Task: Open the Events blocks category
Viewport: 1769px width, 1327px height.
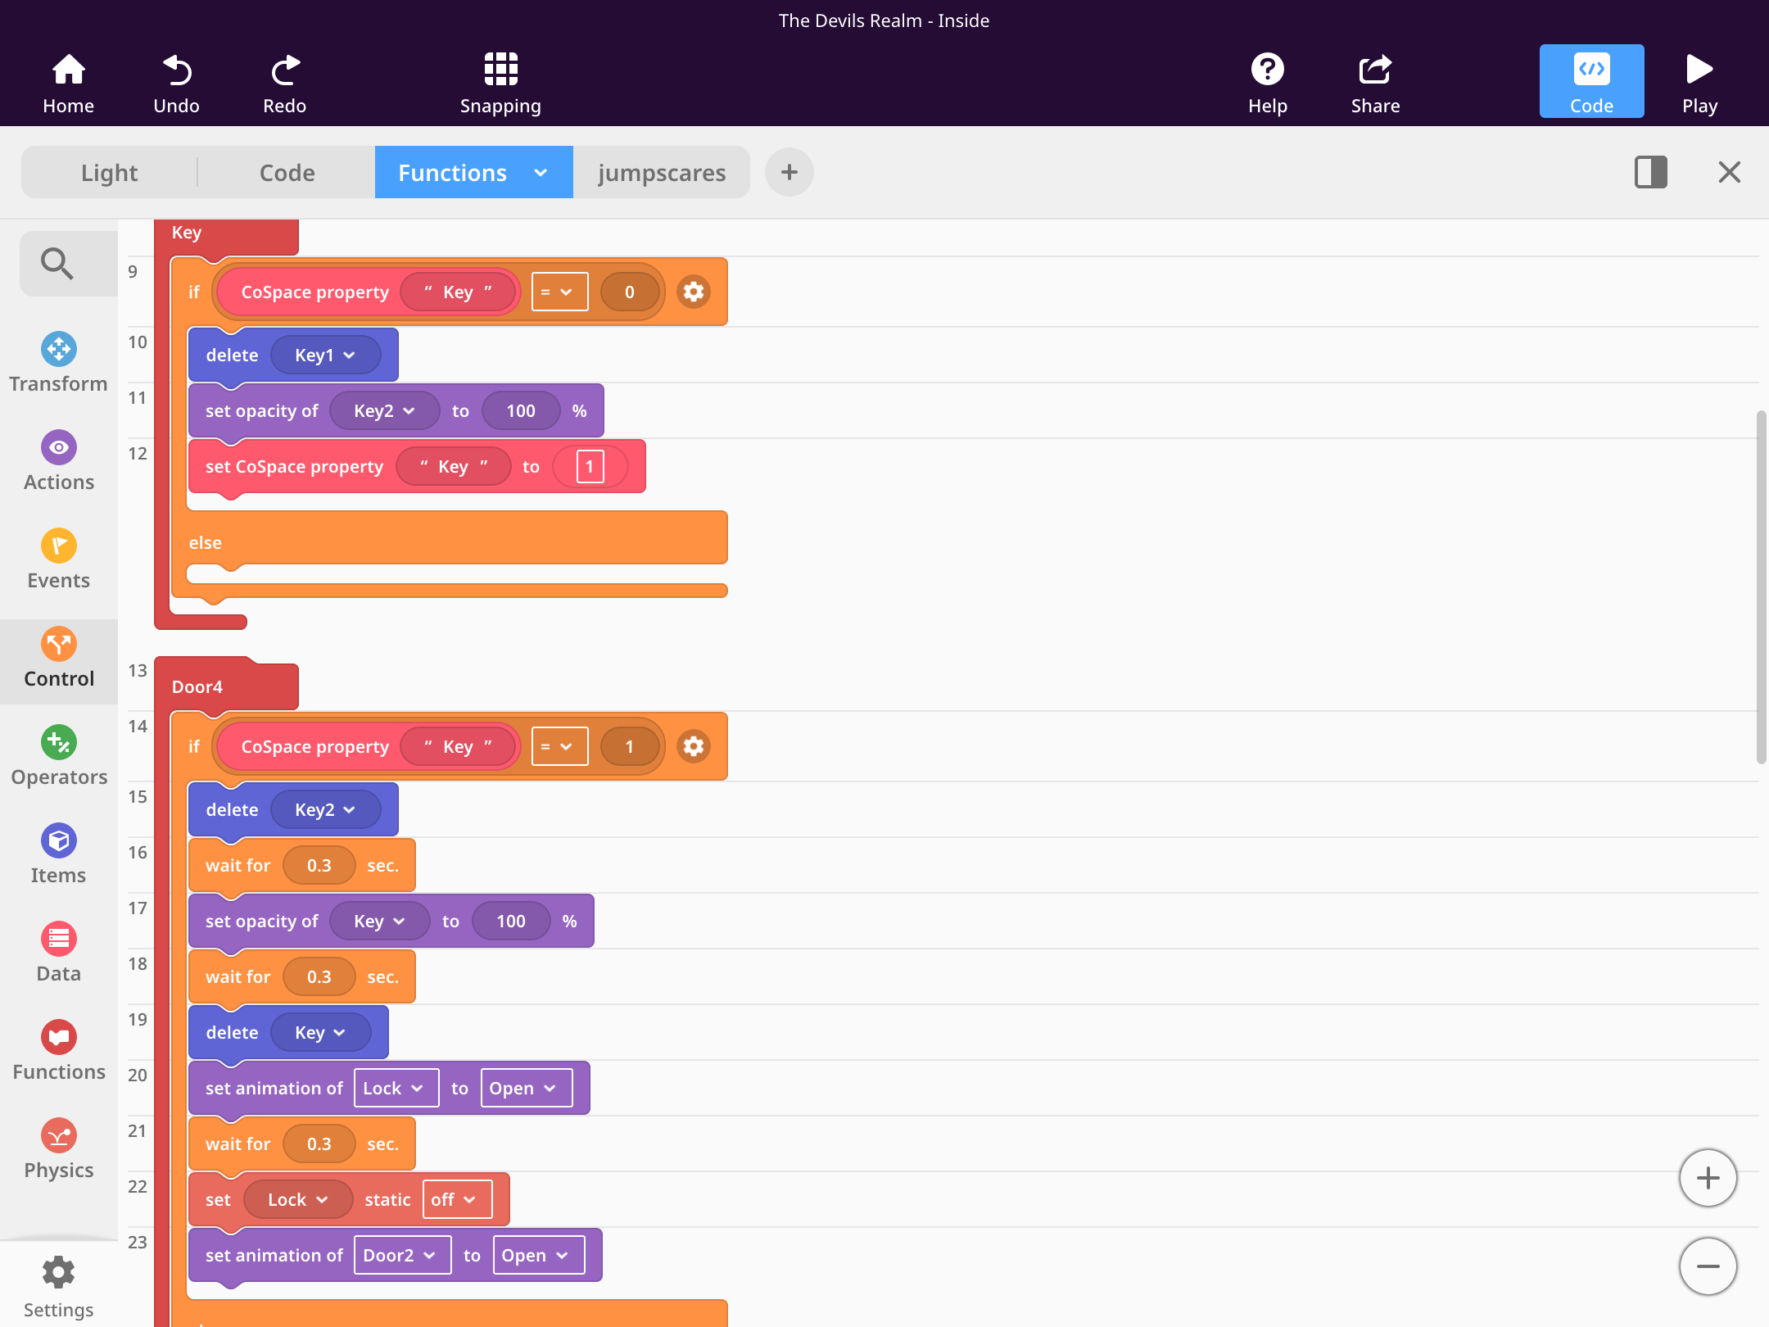Action: (58, 559)
